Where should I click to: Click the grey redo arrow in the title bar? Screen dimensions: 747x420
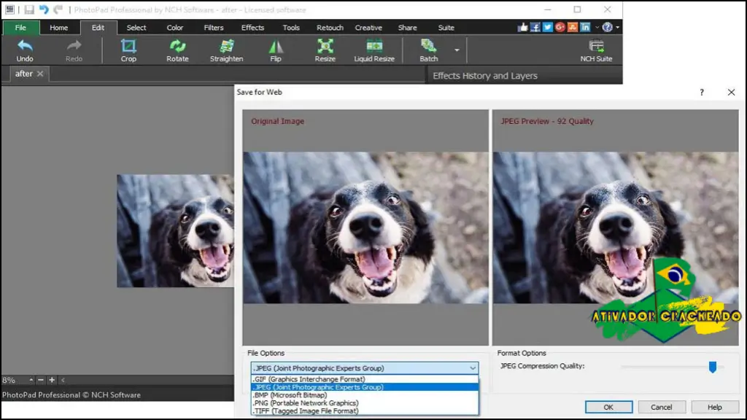pos(58,9)
